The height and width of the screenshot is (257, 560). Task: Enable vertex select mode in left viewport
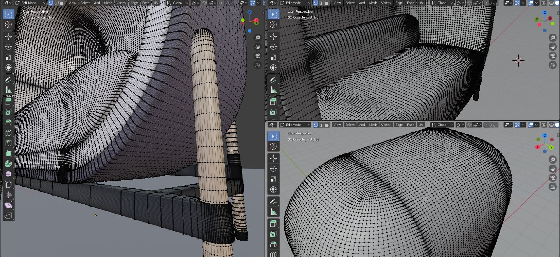click(x=51, y=3)
